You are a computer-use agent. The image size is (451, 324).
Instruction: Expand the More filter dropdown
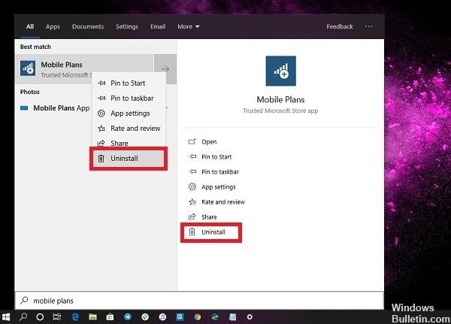pos(189,27)
